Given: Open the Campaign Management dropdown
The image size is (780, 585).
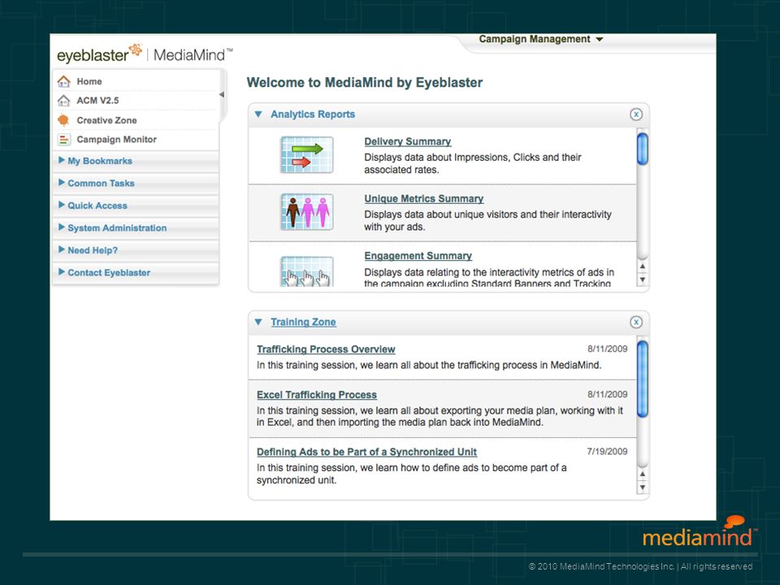Looking at the screenshot, I should [x=541, y=39].
